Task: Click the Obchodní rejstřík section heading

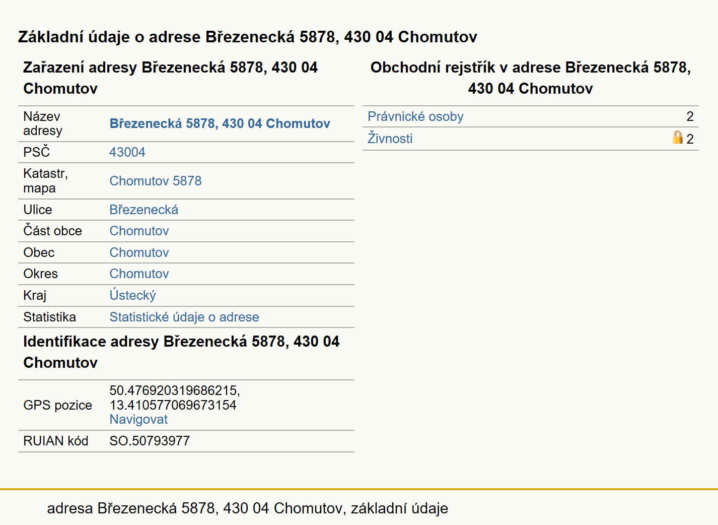Action: click(531, 78)
